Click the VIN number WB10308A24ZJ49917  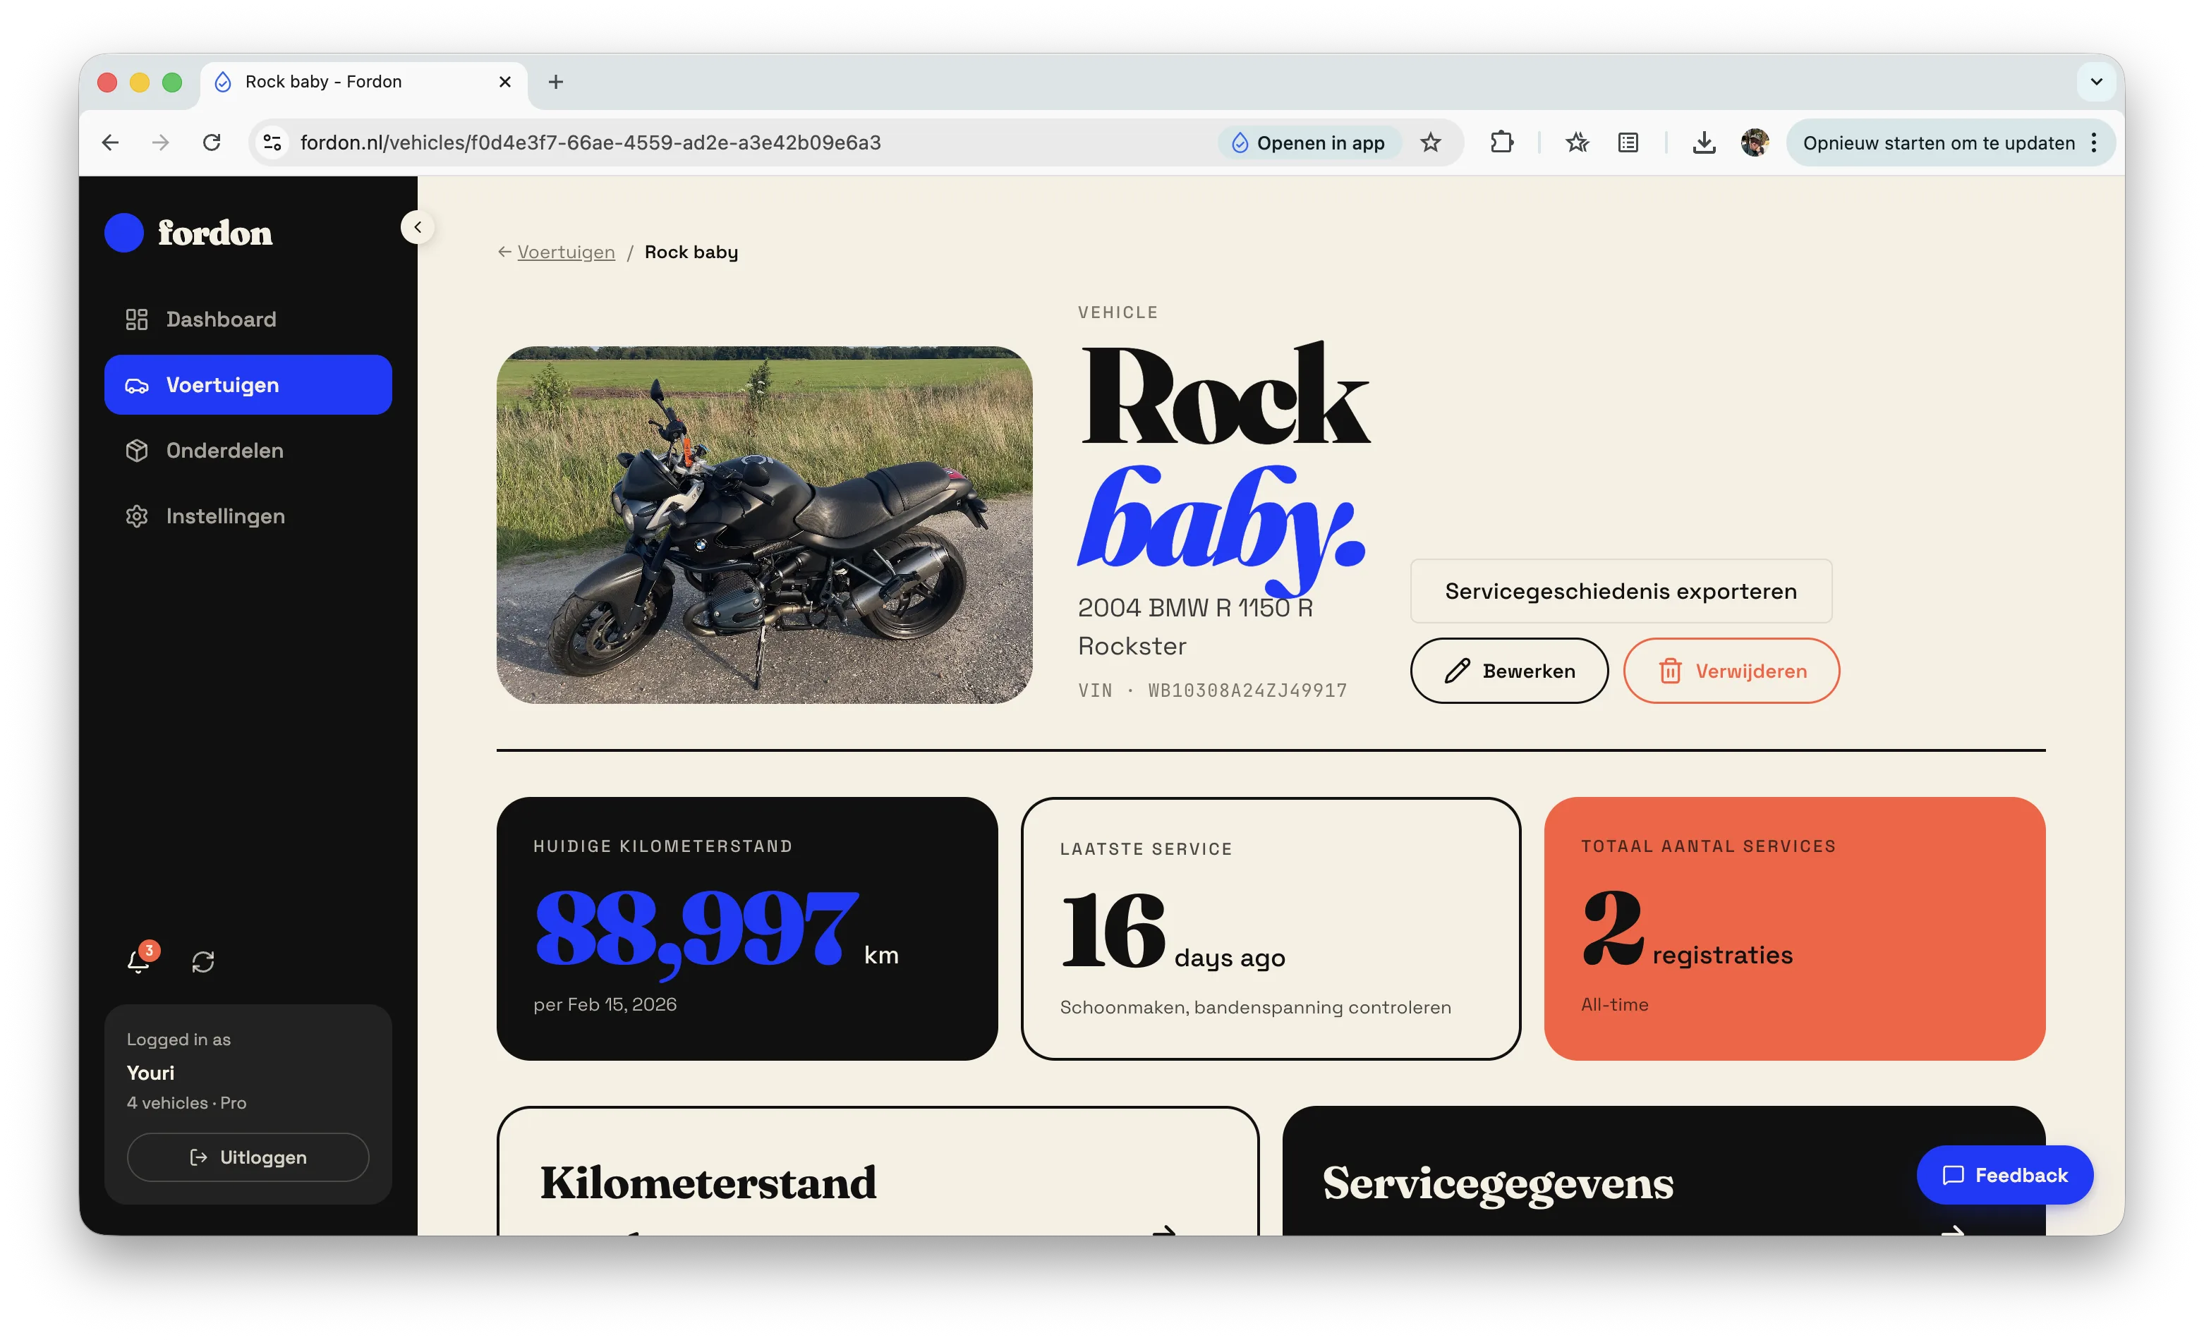(x=1247, y=690)
